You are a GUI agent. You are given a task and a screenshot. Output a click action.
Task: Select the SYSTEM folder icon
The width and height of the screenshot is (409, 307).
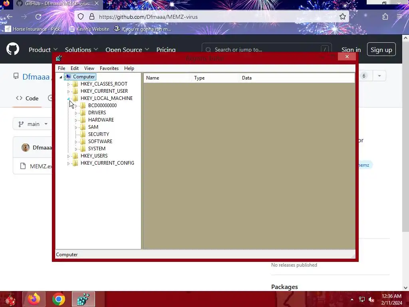click(83, 148)
